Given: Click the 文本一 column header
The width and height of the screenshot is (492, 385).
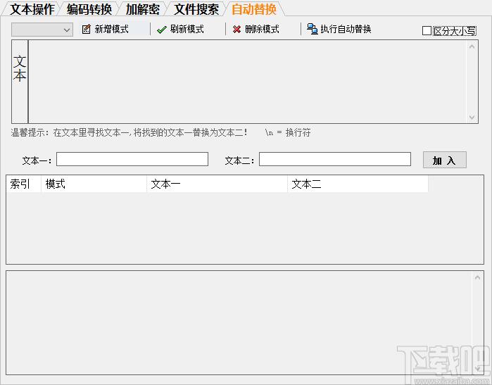Looking at the screenshot, I should tap(217, 184).
